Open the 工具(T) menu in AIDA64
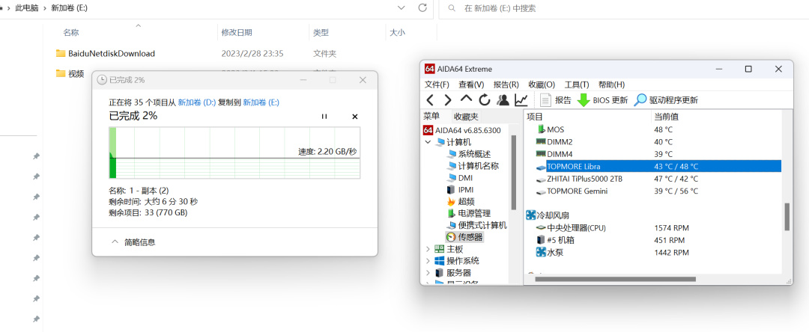 (577, 84)
